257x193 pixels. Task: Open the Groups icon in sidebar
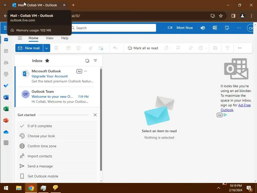tap(6, 74)
